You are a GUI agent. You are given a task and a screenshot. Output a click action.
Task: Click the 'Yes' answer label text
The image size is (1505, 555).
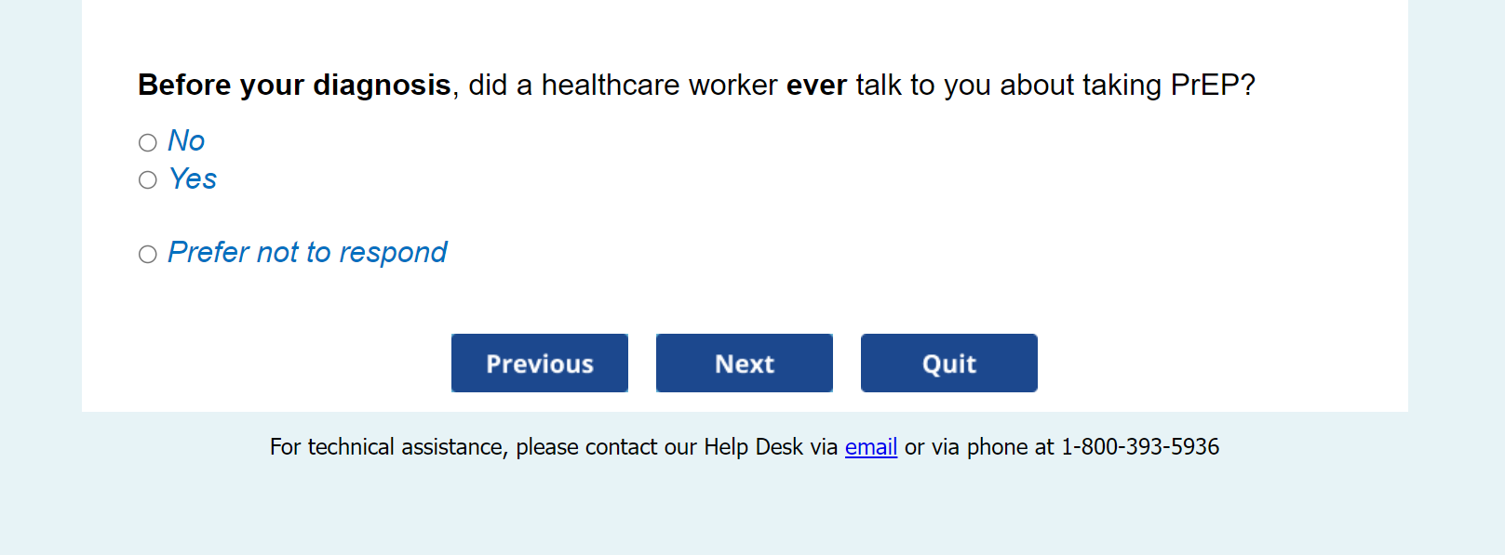coord(193,178)
